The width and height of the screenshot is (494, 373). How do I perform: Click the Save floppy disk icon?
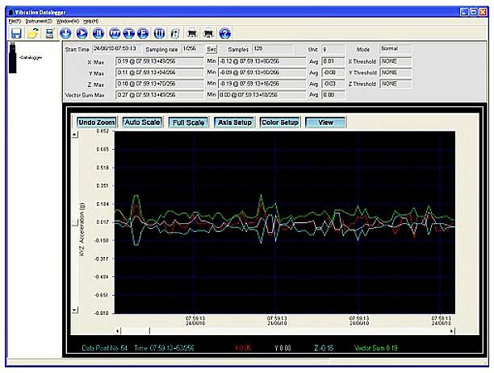(x=15, y=33)
